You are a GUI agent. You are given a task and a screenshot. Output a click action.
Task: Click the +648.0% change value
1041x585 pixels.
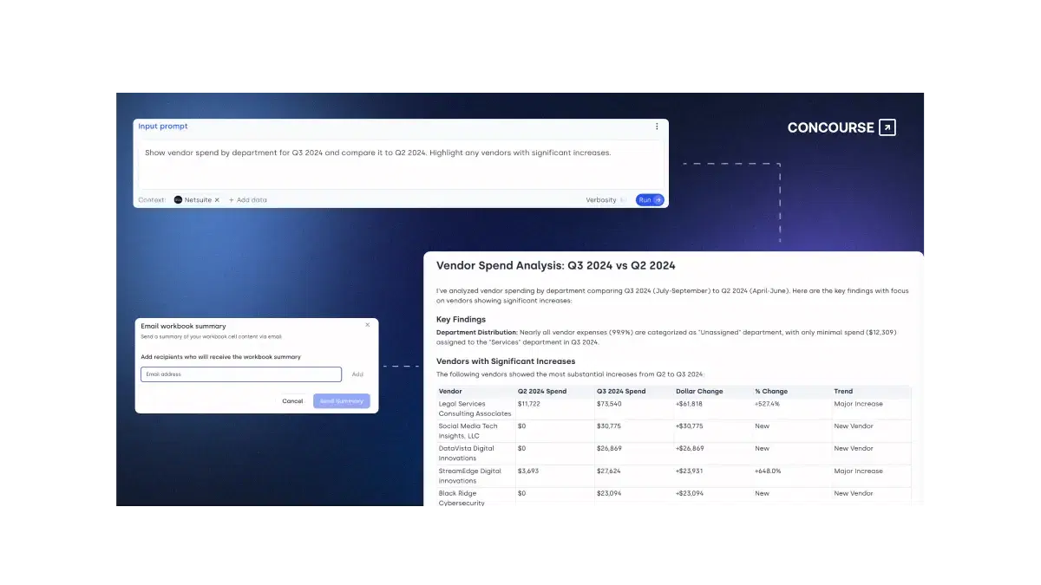click(768, 471)
